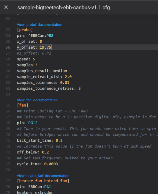Click the y_offset value 19.75
Image resolution: width=158 pixels, height=194 pixels.
(45, 47)
